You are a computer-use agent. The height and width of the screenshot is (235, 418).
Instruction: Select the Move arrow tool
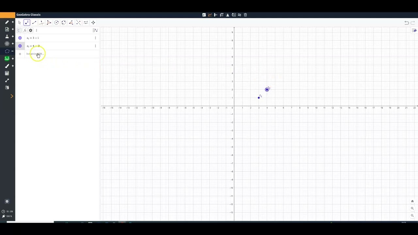point(19,23)
